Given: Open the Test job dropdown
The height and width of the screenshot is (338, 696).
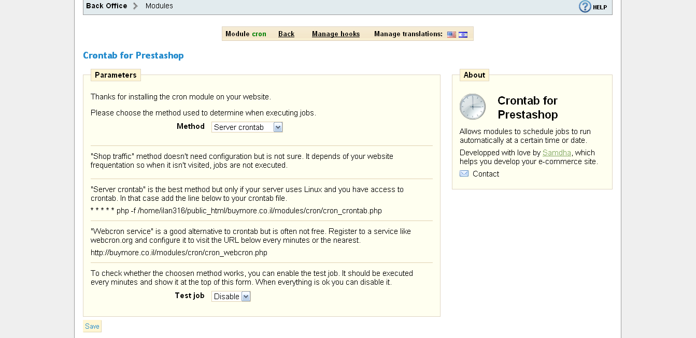Looking at the screenshot, I should 231,297.
